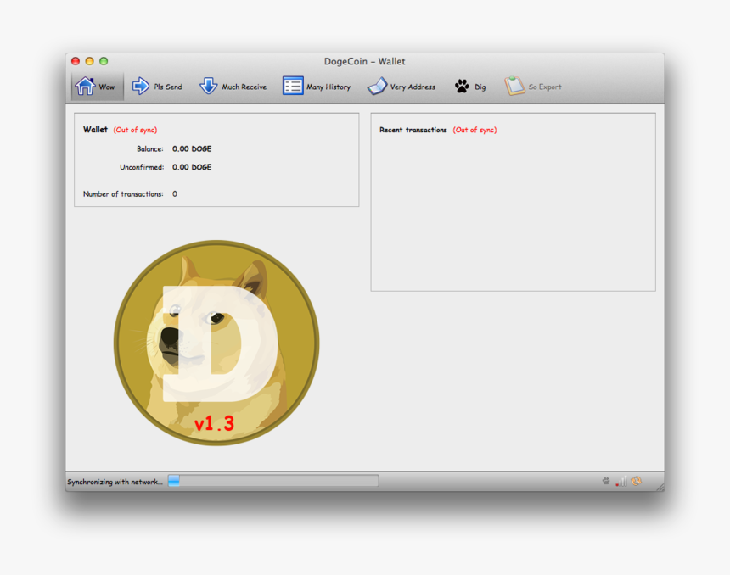This screenshot has height=575, width=730.
Task: Click the "Unconfirmed:" label
Action: point(142,167)
